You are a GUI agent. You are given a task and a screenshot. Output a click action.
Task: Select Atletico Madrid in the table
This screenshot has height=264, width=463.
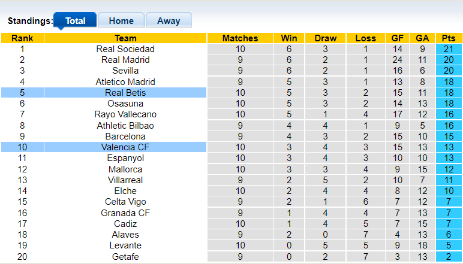pyautogui.click(x=125, y=82)
